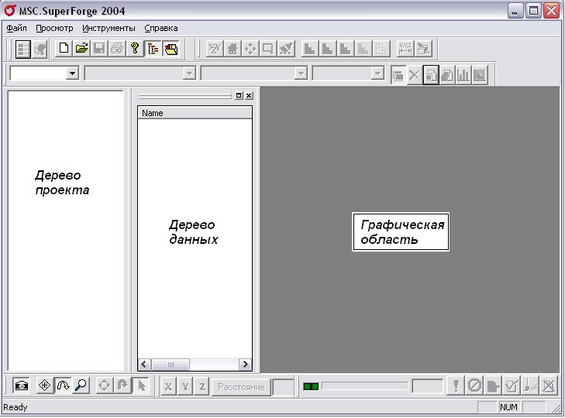Click the greyed page with arrow icon
The width and height of the screenshot is (565, 418).
(493, 386)
